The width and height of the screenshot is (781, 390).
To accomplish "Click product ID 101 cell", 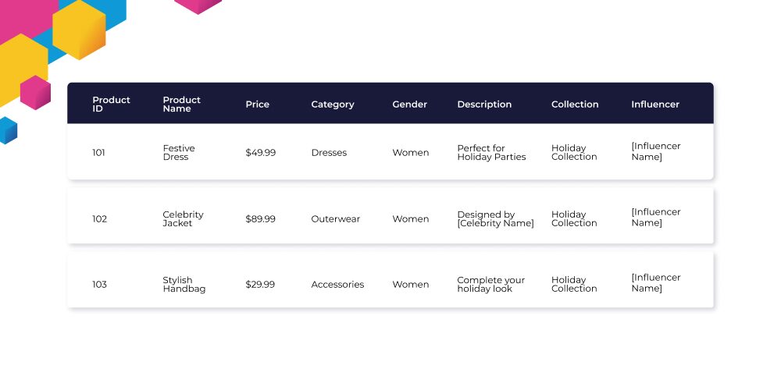I will point(98,153).
